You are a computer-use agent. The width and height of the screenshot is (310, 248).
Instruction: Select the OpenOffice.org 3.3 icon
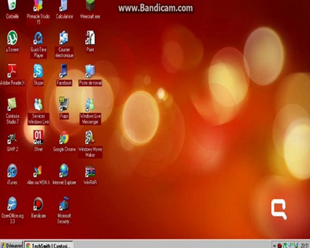pos(12,204)
